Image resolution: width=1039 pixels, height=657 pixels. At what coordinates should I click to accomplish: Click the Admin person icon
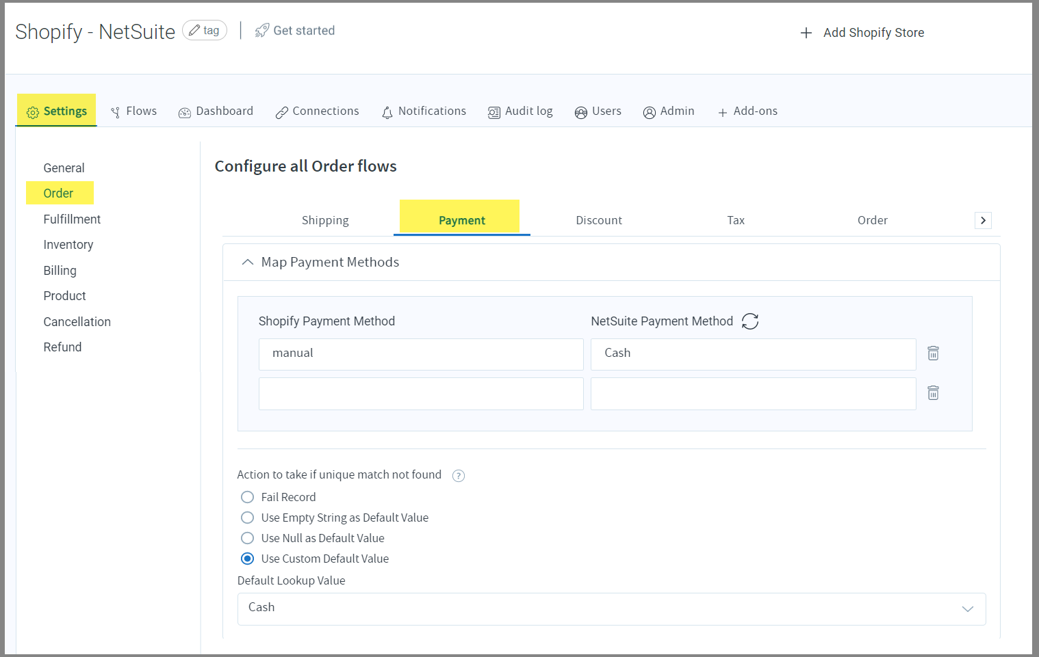649,113
